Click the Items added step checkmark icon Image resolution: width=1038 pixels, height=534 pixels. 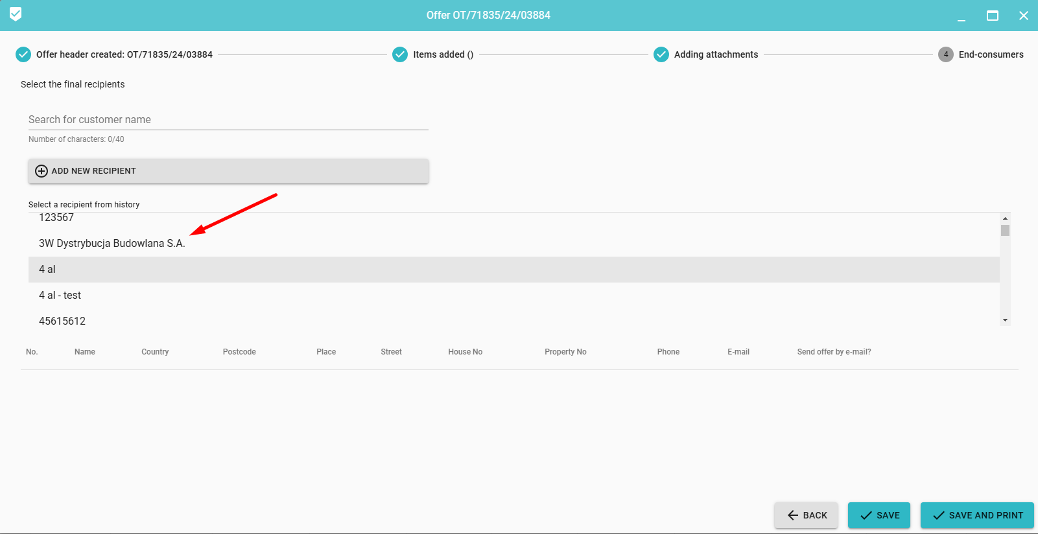point(400,54)
